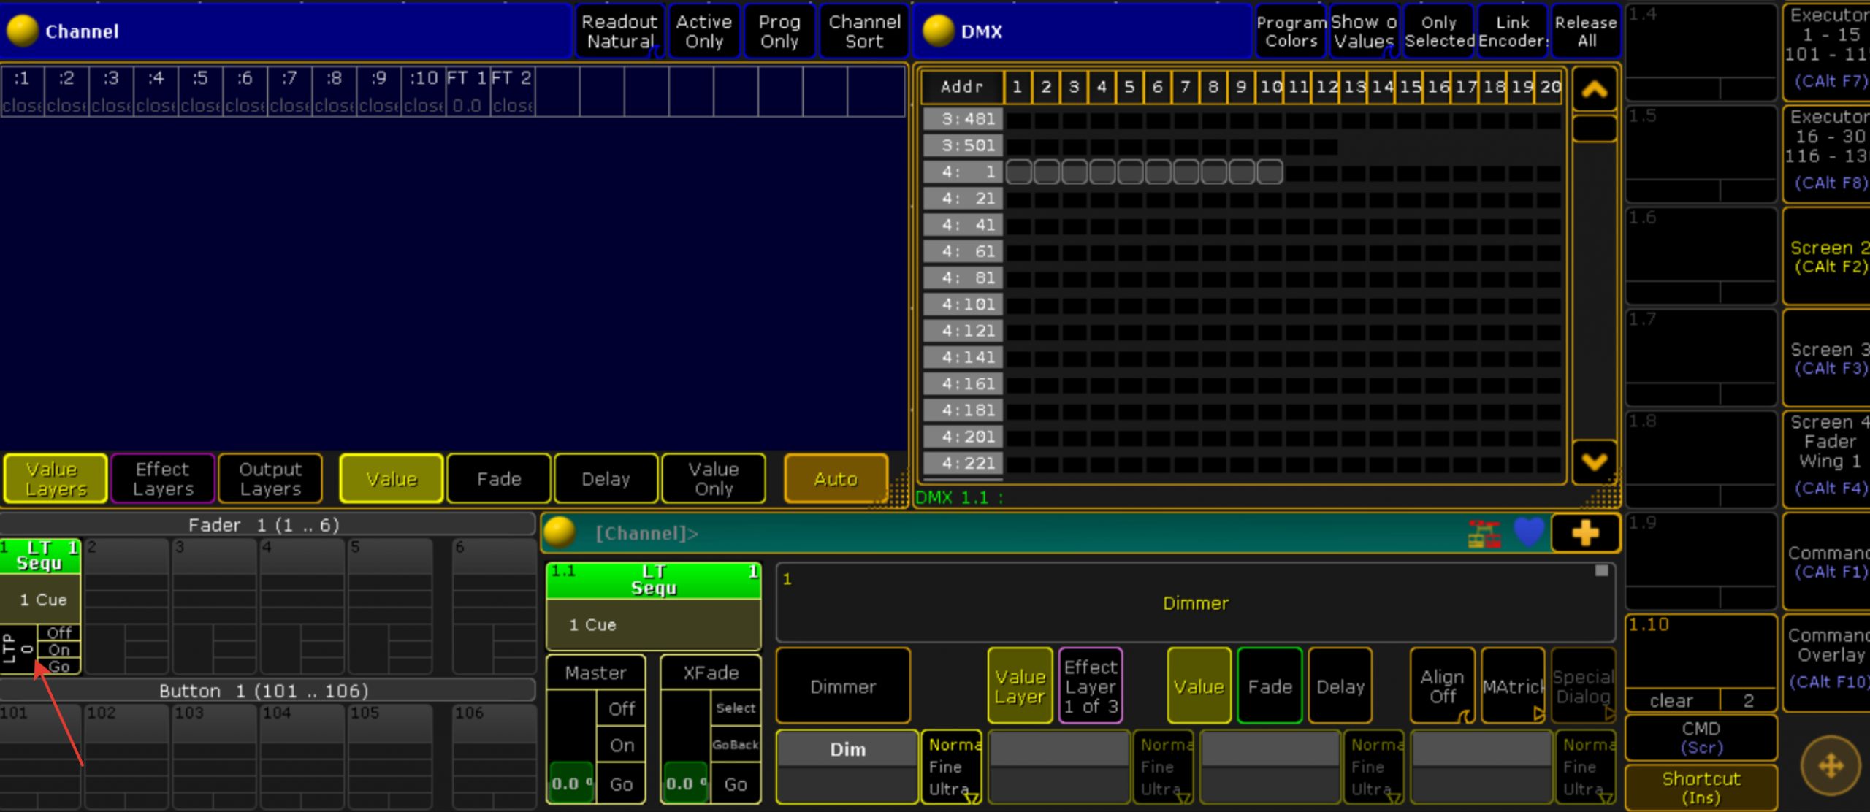The image size is (1870, 812).
Task: Click Program Colors button
Action: 1291,31
